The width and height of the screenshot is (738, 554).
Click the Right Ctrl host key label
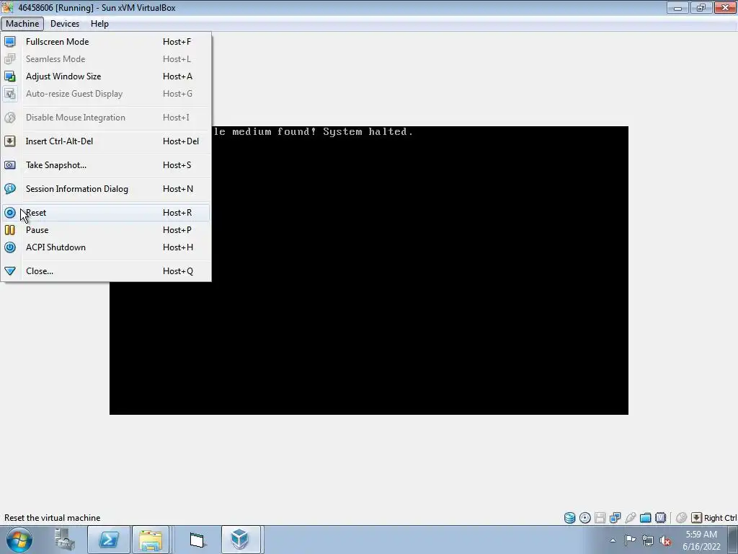coord(720,518)
